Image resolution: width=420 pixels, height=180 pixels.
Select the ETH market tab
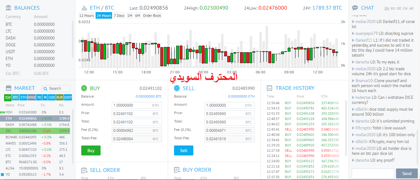(24, 98)
